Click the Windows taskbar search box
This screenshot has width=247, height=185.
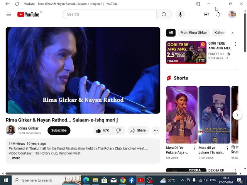tap(46, 180)
